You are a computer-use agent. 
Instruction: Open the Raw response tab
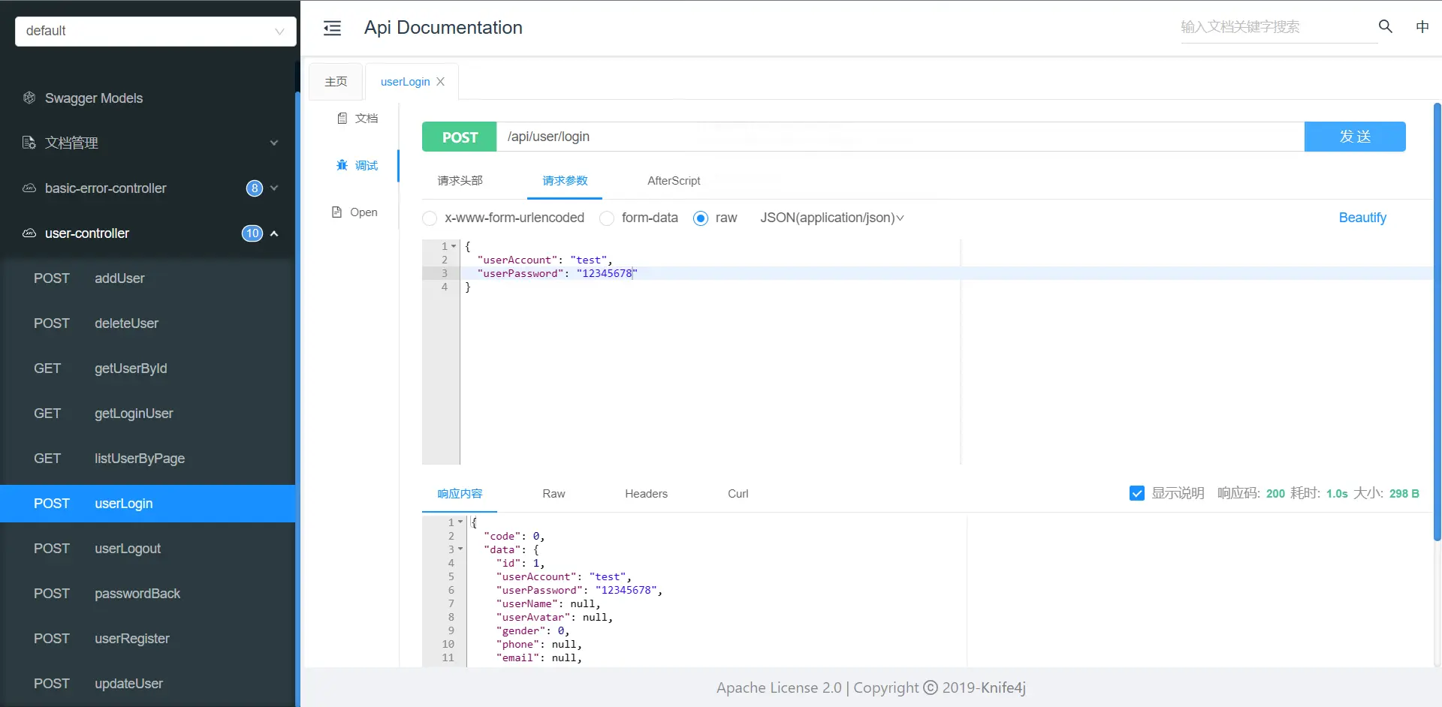(554, 494)
